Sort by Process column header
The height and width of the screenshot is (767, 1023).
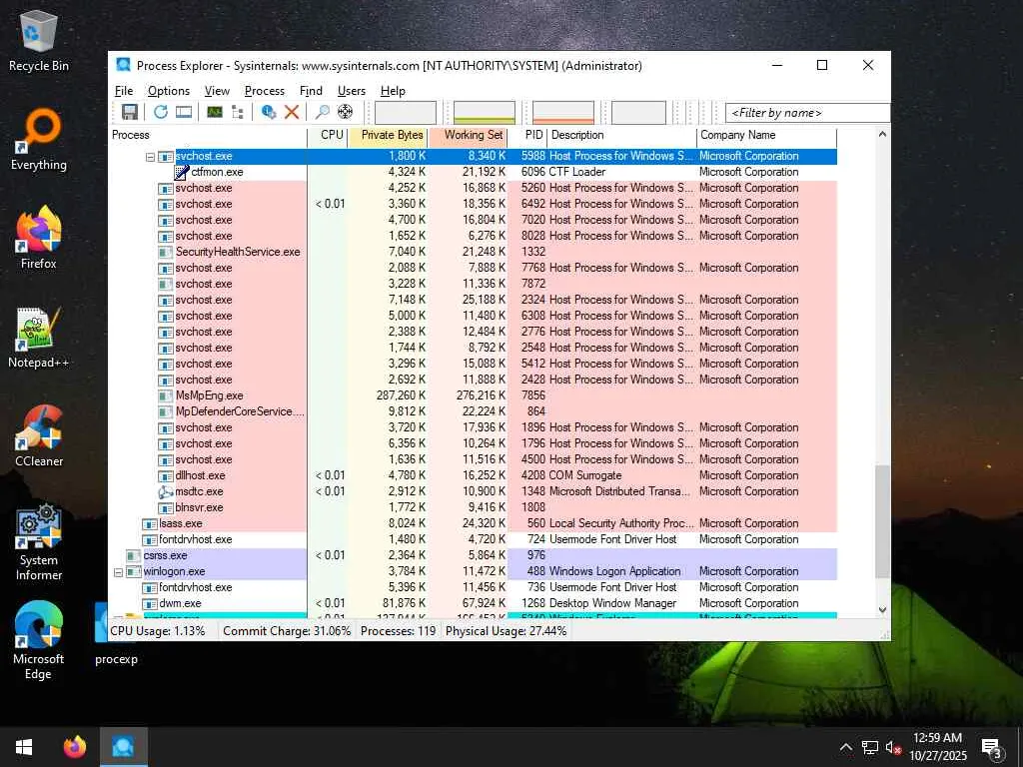(208, 135)
